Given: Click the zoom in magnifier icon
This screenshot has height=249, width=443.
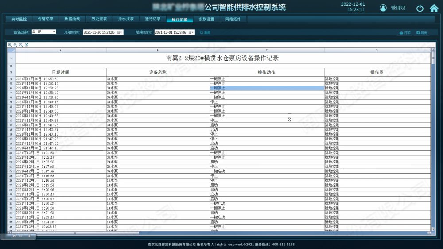Looking at the screenshot, I should tap(10, 45).
